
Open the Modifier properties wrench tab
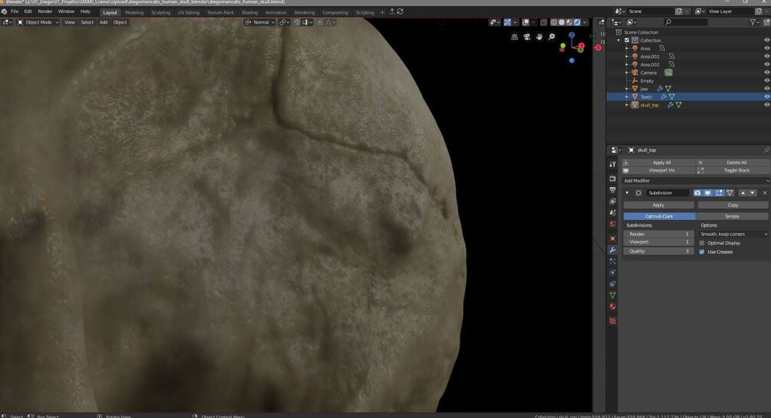612,250
